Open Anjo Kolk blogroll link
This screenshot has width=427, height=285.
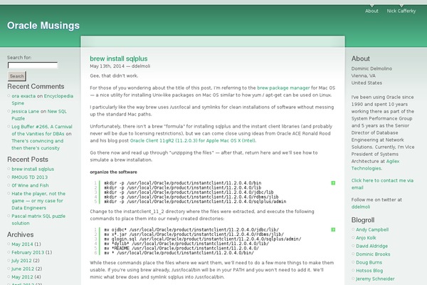coord(366,238)
